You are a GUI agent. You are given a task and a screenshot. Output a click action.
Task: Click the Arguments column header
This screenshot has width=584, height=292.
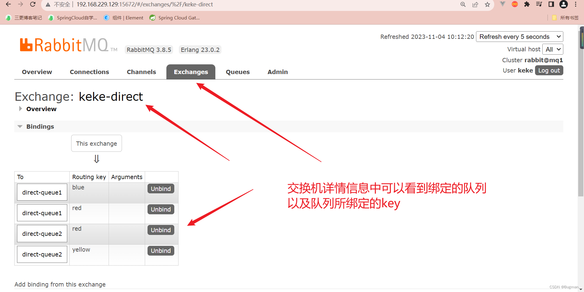click(127, 177)
